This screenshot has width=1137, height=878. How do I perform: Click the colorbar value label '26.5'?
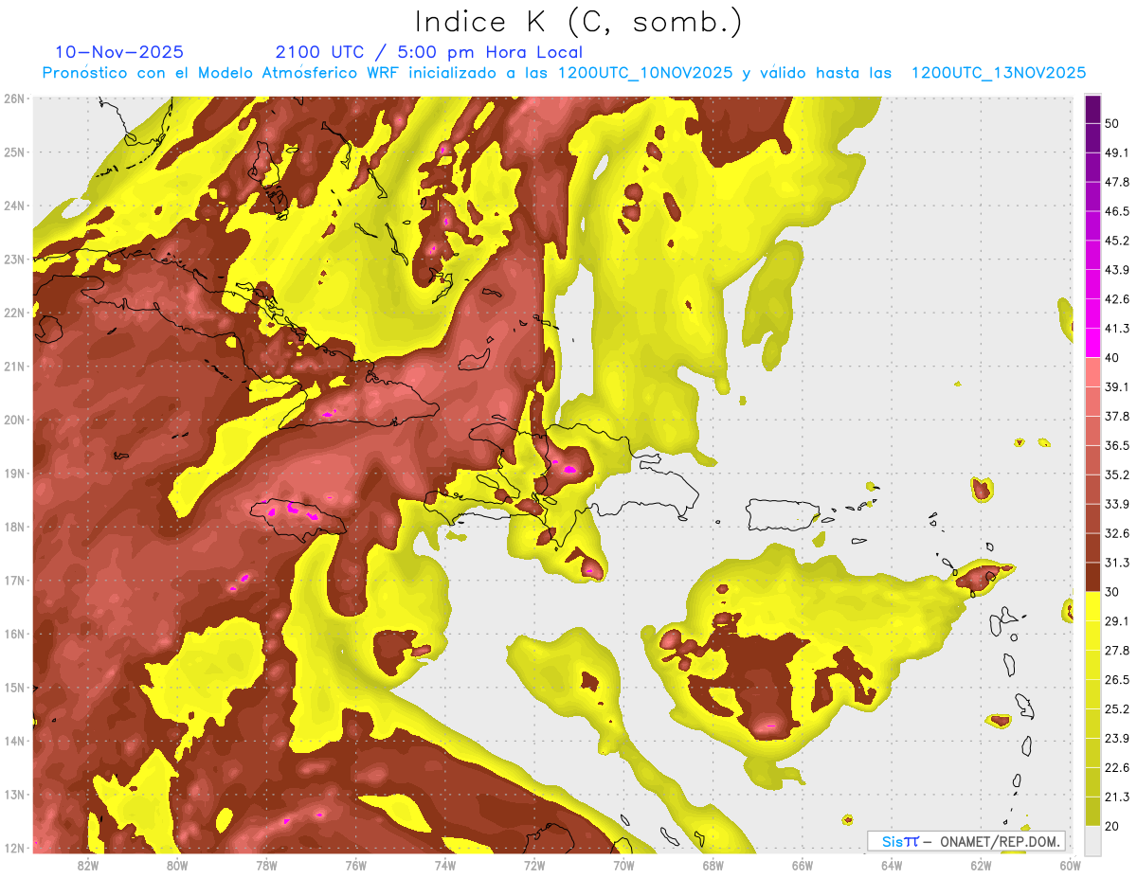tap(1115, 680)
